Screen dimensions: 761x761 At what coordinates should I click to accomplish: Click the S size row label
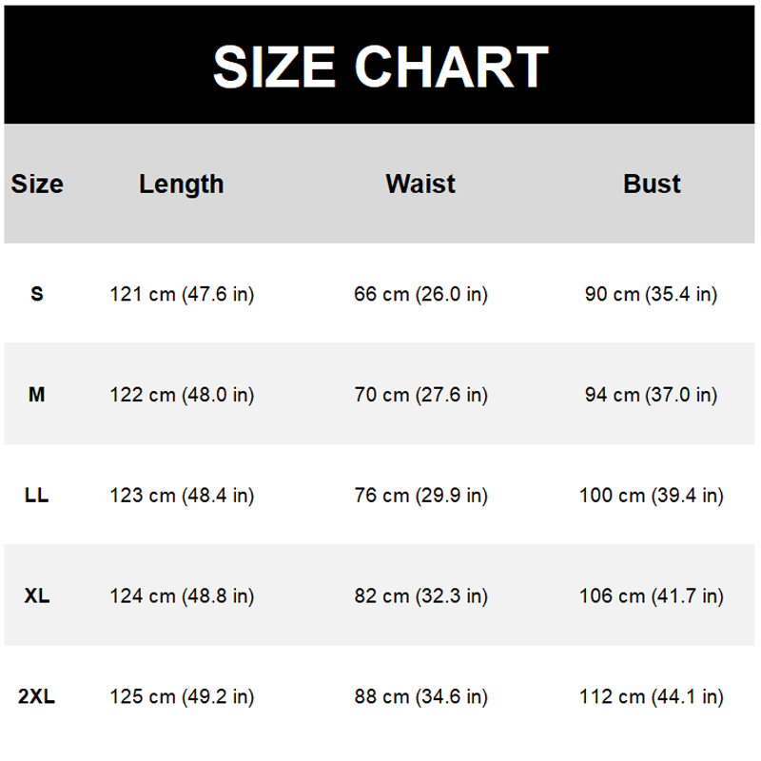coord(37,294)
